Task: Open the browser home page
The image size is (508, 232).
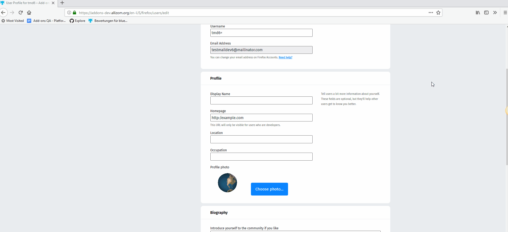Action: click(x=29, y=13)
